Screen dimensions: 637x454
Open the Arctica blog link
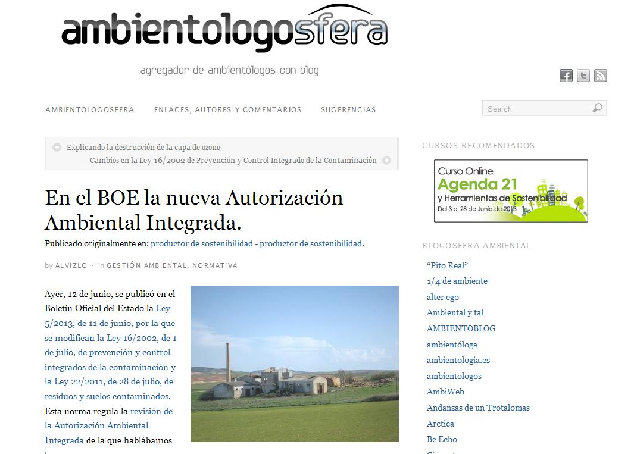(x=441, y=424)
